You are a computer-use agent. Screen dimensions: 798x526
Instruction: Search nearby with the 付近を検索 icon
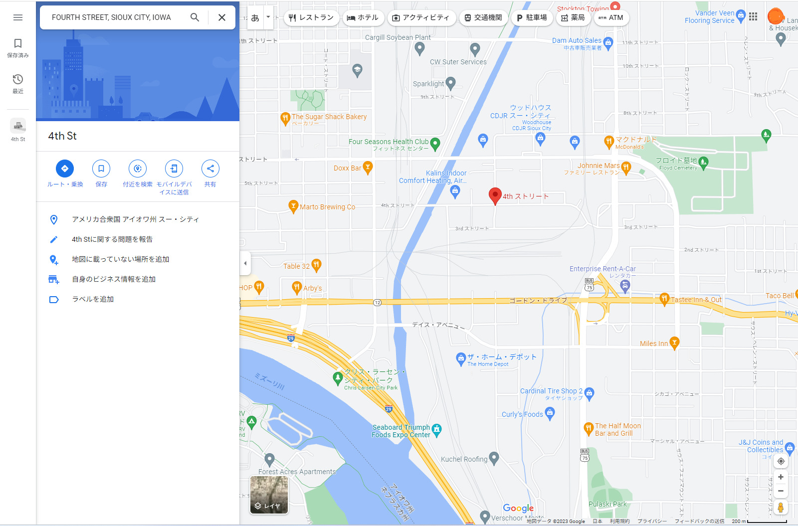[138, 169]
